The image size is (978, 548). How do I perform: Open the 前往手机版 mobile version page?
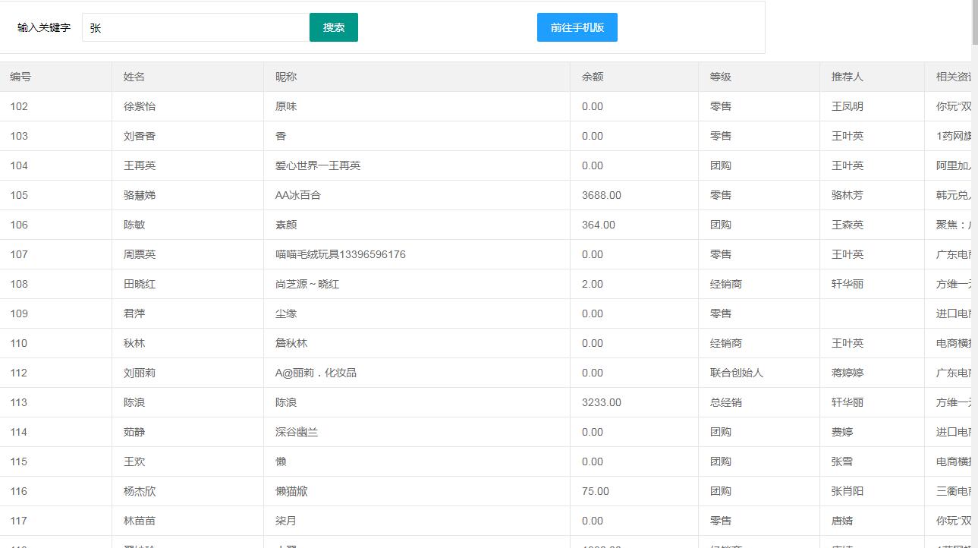(x=577, y=27)
